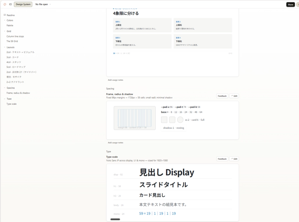Click the horizontal scrollbar in type card

tap(115, 219)
